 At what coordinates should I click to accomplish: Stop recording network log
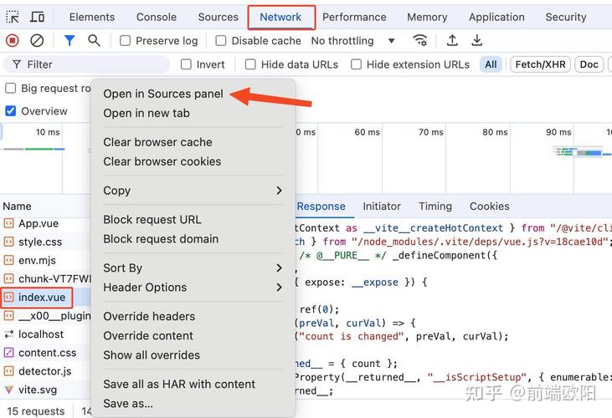point(13,40)
